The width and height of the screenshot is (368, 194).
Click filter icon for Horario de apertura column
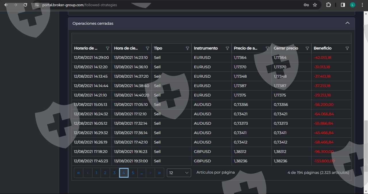[x=108, y=48]
